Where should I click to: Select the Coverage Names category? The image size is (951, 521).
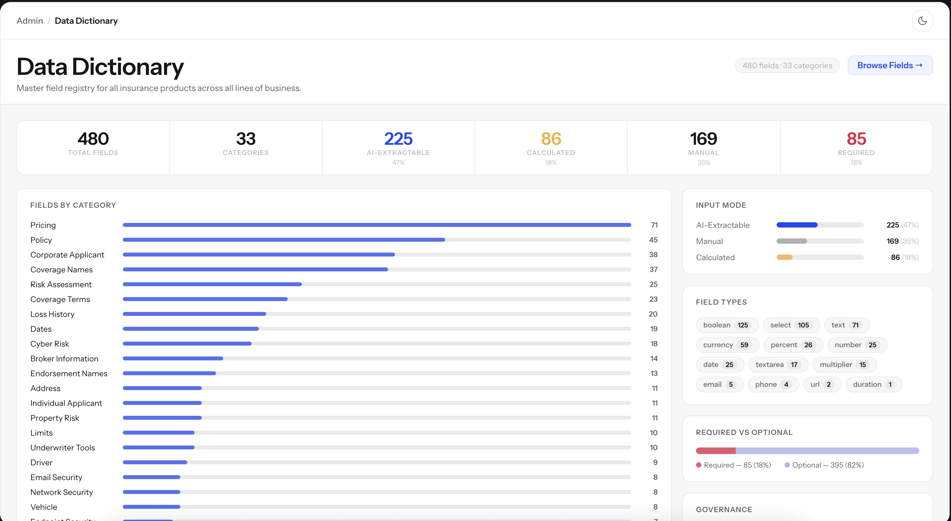[x=61, y=269]
